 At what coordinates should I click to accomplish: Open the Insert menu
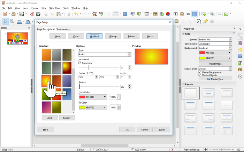pyautogui.click(x=25, y=8)
